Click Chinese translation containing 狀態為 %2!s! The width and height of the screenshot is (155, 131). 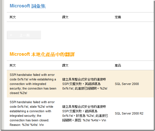pyautogui.click(x=85, y=113)
